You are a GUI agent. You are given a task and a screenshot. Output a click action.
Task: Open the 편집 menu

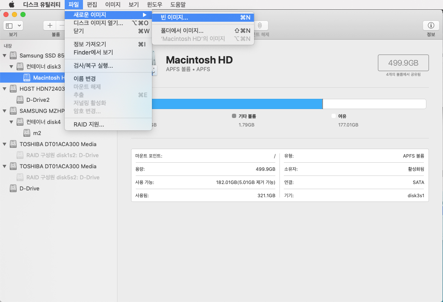tap(92, 5)
